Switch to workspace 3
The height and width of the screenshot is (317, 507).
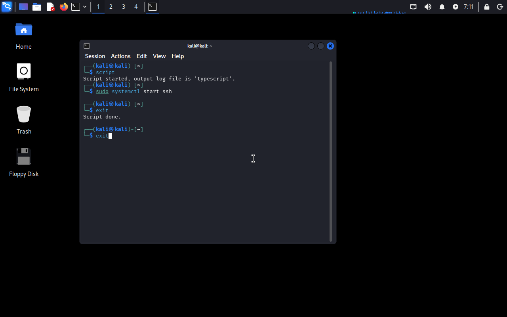(124, 7)
